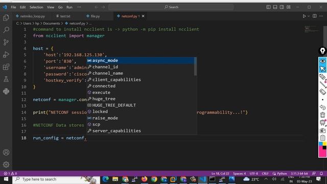
Task: Open the Accounts menu icon
Action: click(6, 152)
